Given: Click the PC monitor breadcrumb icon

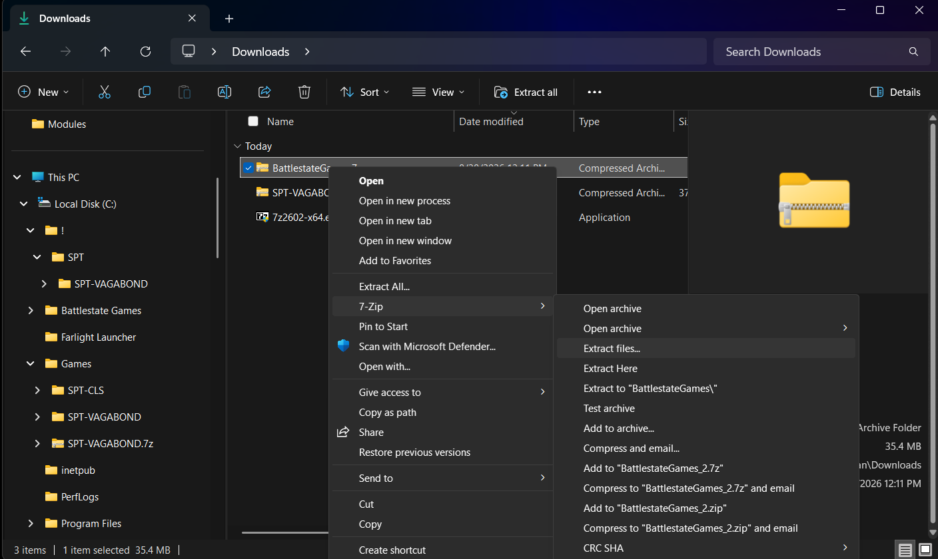Looking at the screenshot, I should pyautogui.click(x=189, y=51).
